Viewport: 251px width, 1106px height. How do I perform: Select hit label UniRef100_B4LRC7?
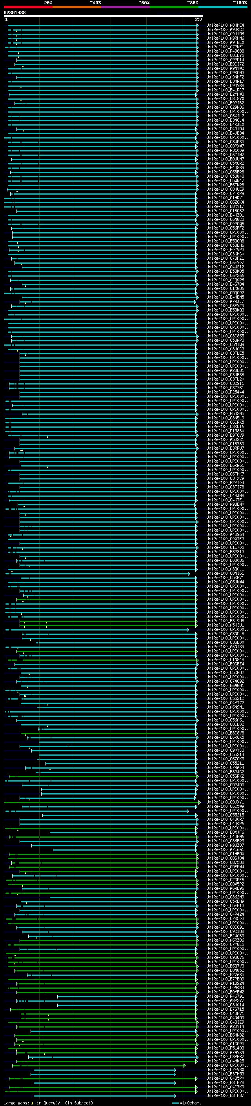(225, 90)
